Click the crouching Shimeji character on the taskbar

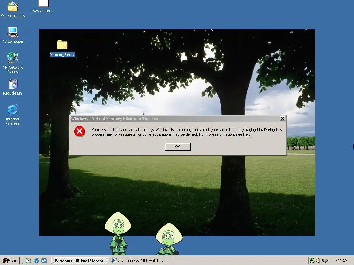169,239
